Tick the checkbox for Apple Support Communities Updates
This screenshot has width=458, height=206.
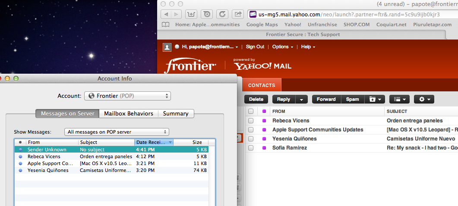[251, 130]
